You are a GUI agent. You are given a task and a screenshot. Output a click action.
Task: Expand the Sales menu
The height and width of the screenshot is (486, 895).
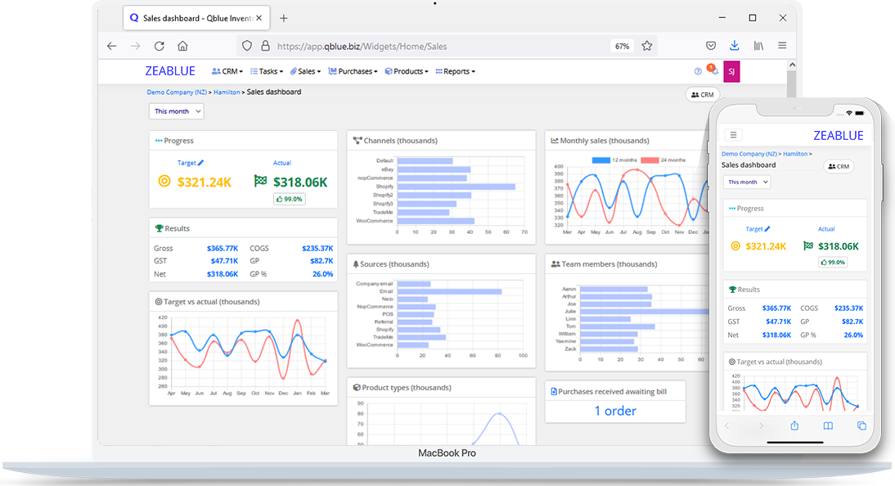305,71
